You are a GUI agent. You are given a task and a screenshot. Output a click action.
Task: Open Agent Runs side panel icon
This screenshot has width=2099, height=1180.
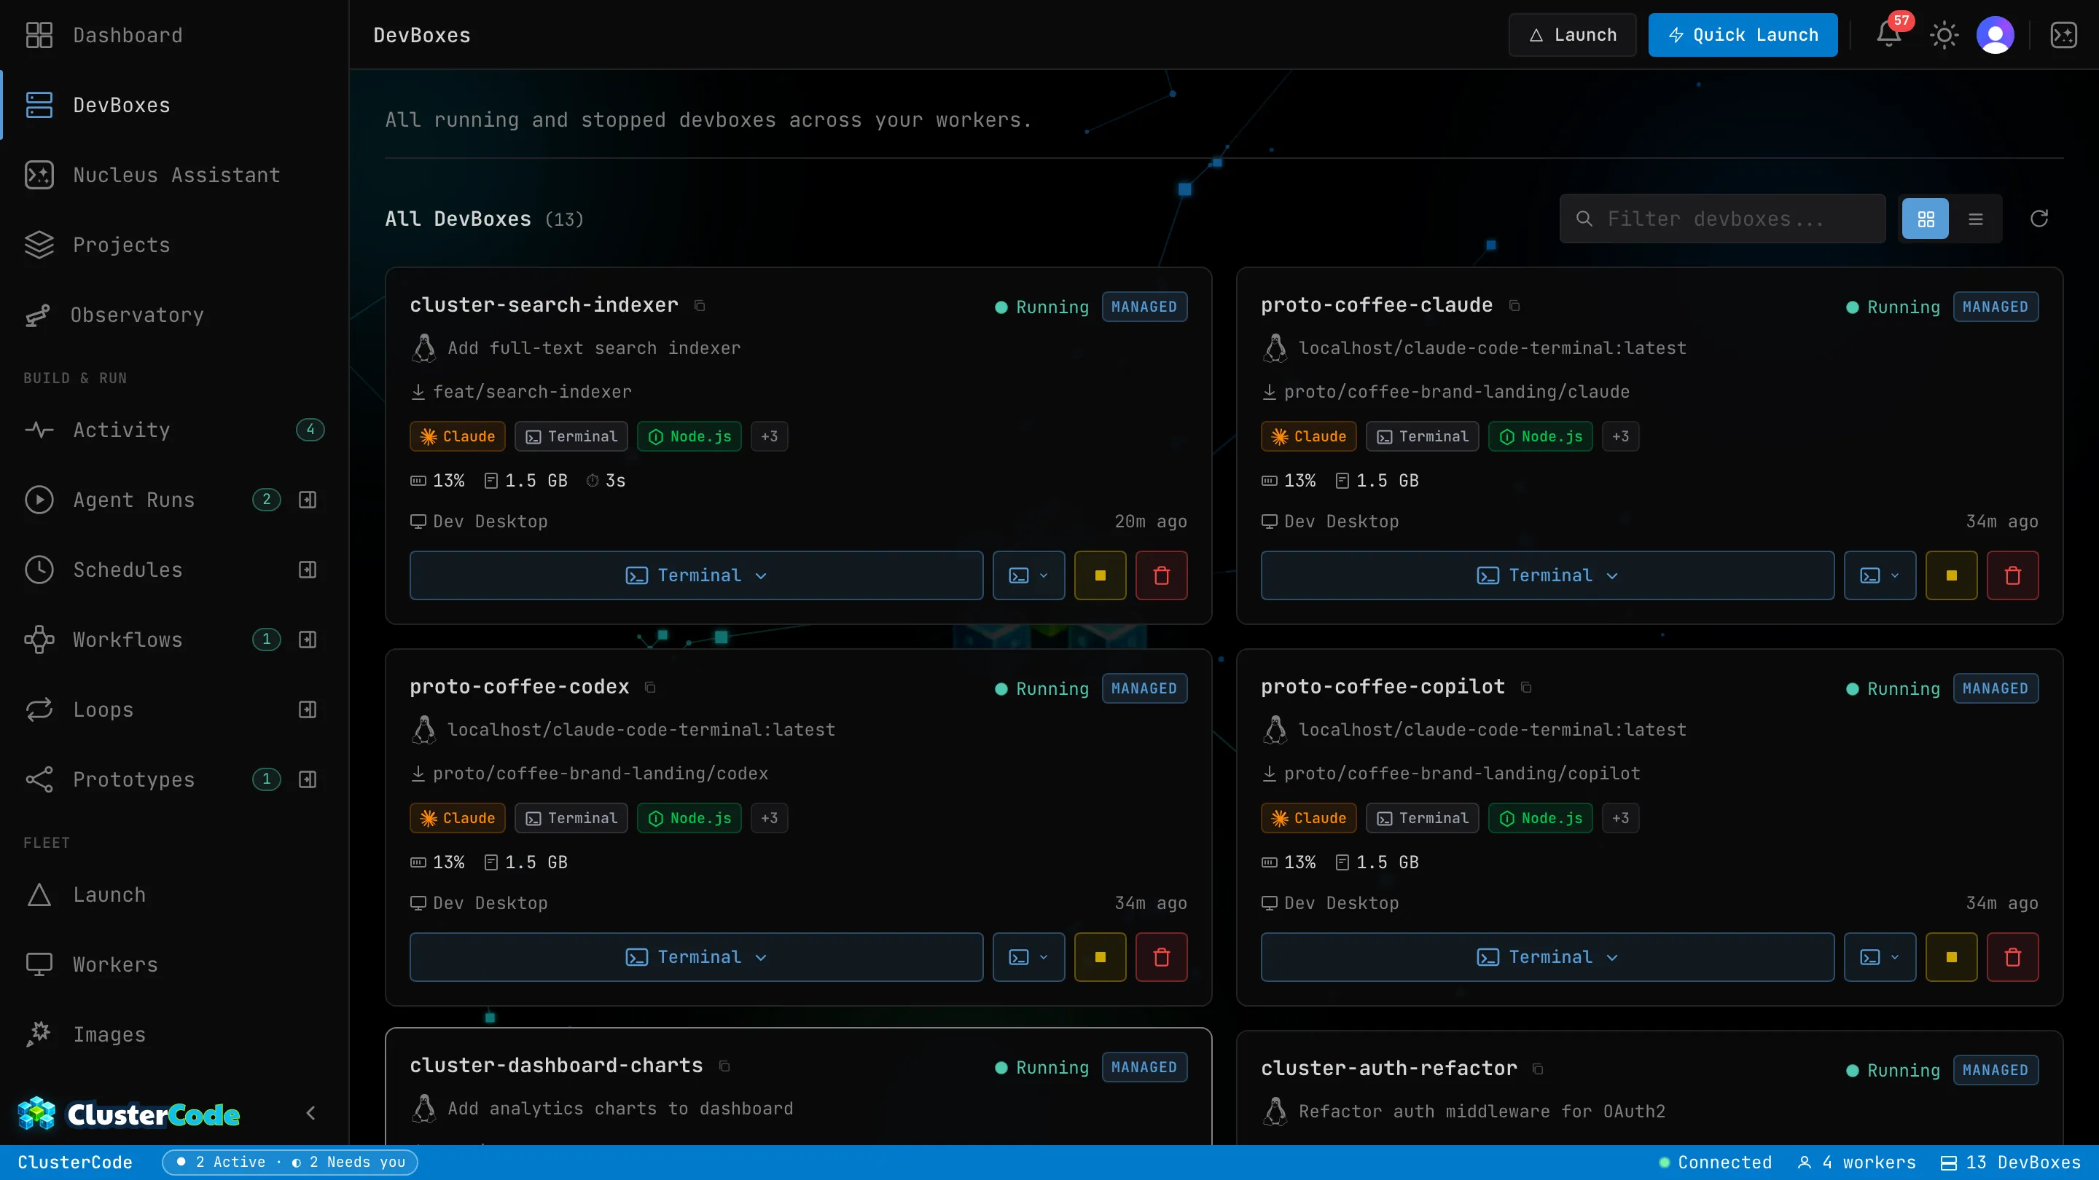(307, 500)
